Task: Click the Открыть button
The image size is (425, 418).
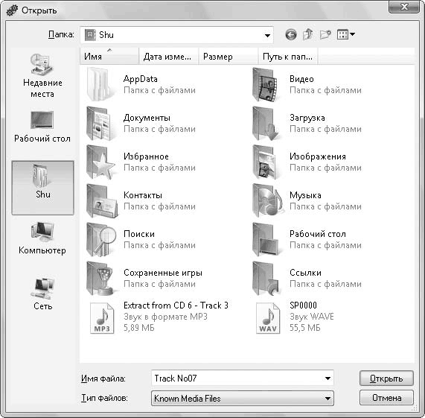Action: pyautogui.click(x=386, y=379)
